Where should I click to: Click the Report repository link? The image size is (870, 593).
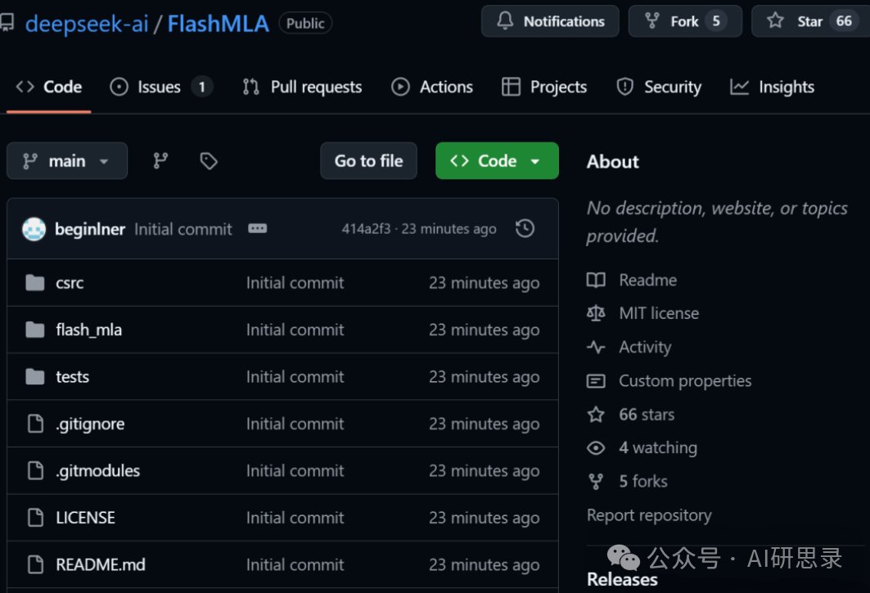click(x=649, y=515)
